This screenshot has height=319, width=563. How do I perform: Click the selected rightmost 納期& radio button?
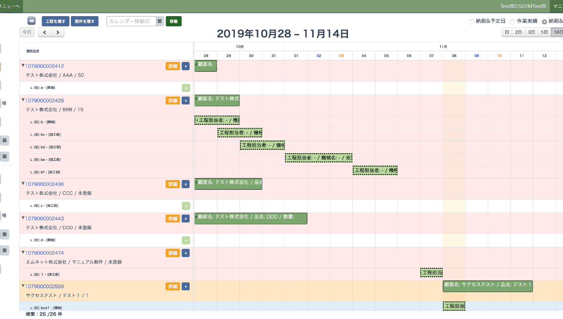(544, 22)
